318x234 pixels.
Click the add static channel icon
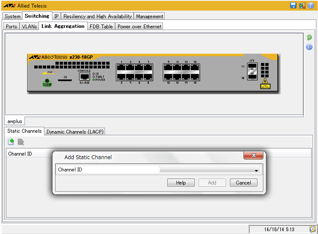coord(11,142)
